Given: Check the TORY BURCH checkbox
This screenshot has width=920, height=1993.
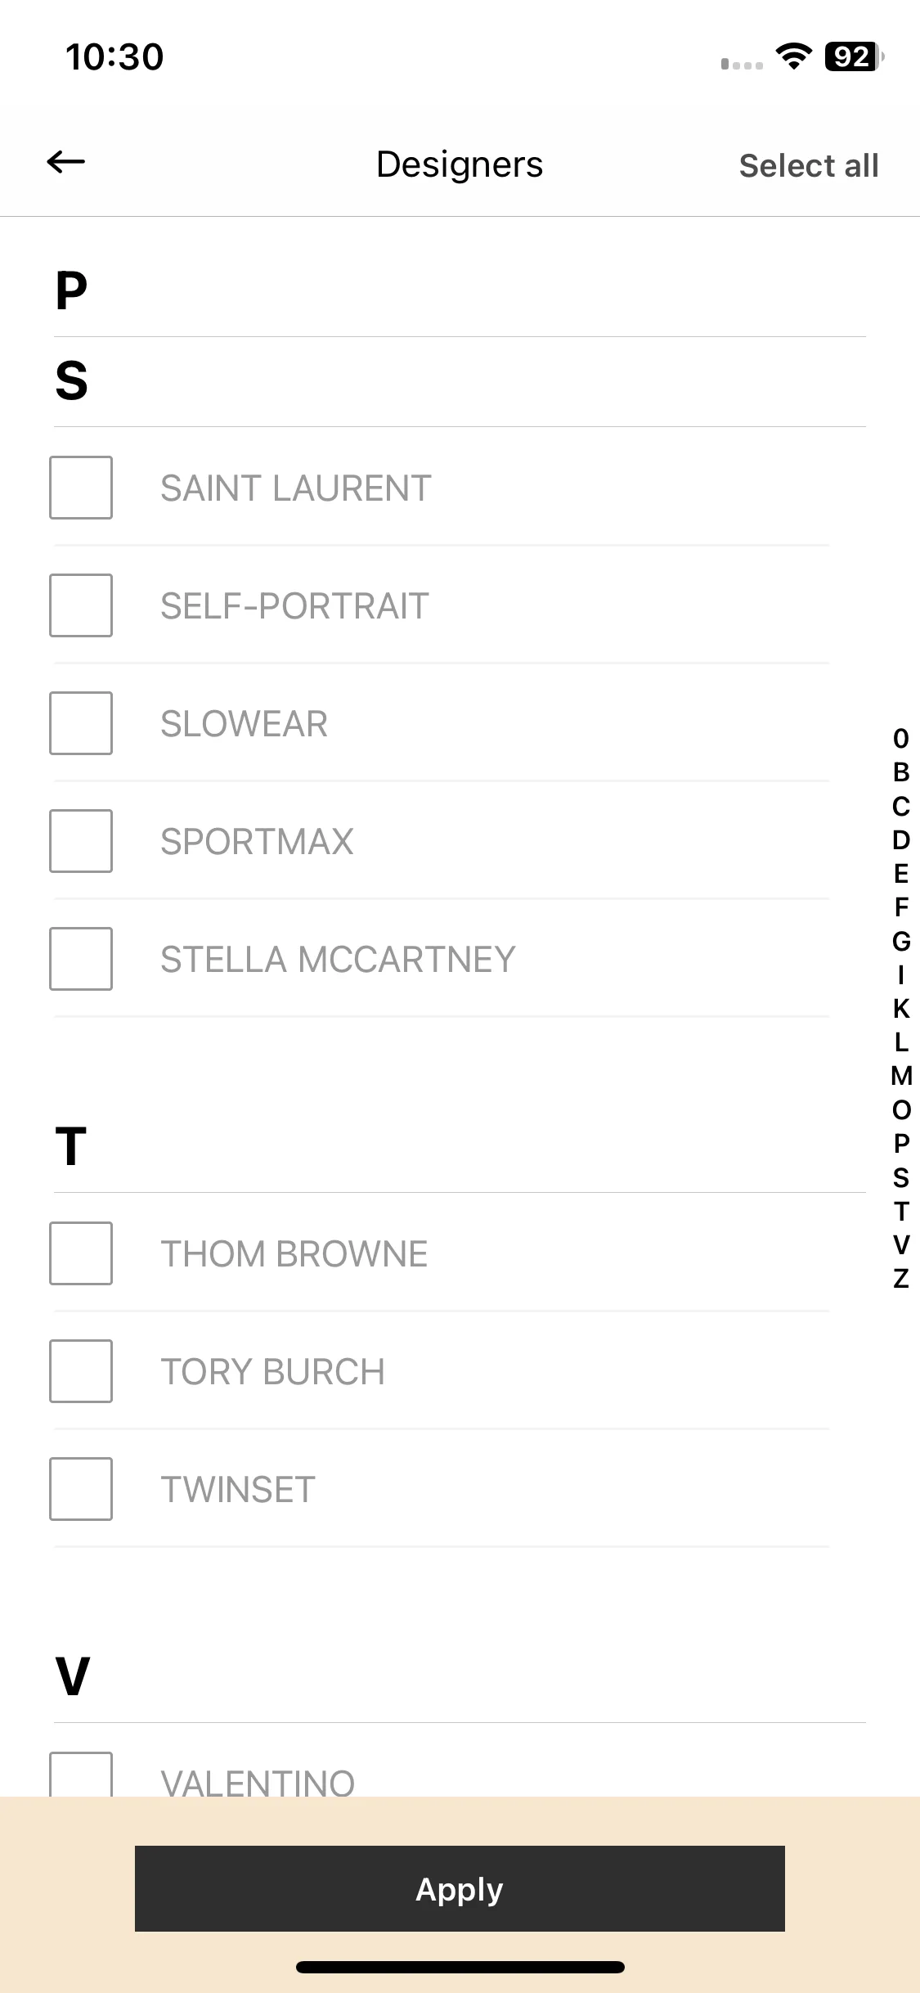Looking at the screenshot, I should coord(81,1371).
